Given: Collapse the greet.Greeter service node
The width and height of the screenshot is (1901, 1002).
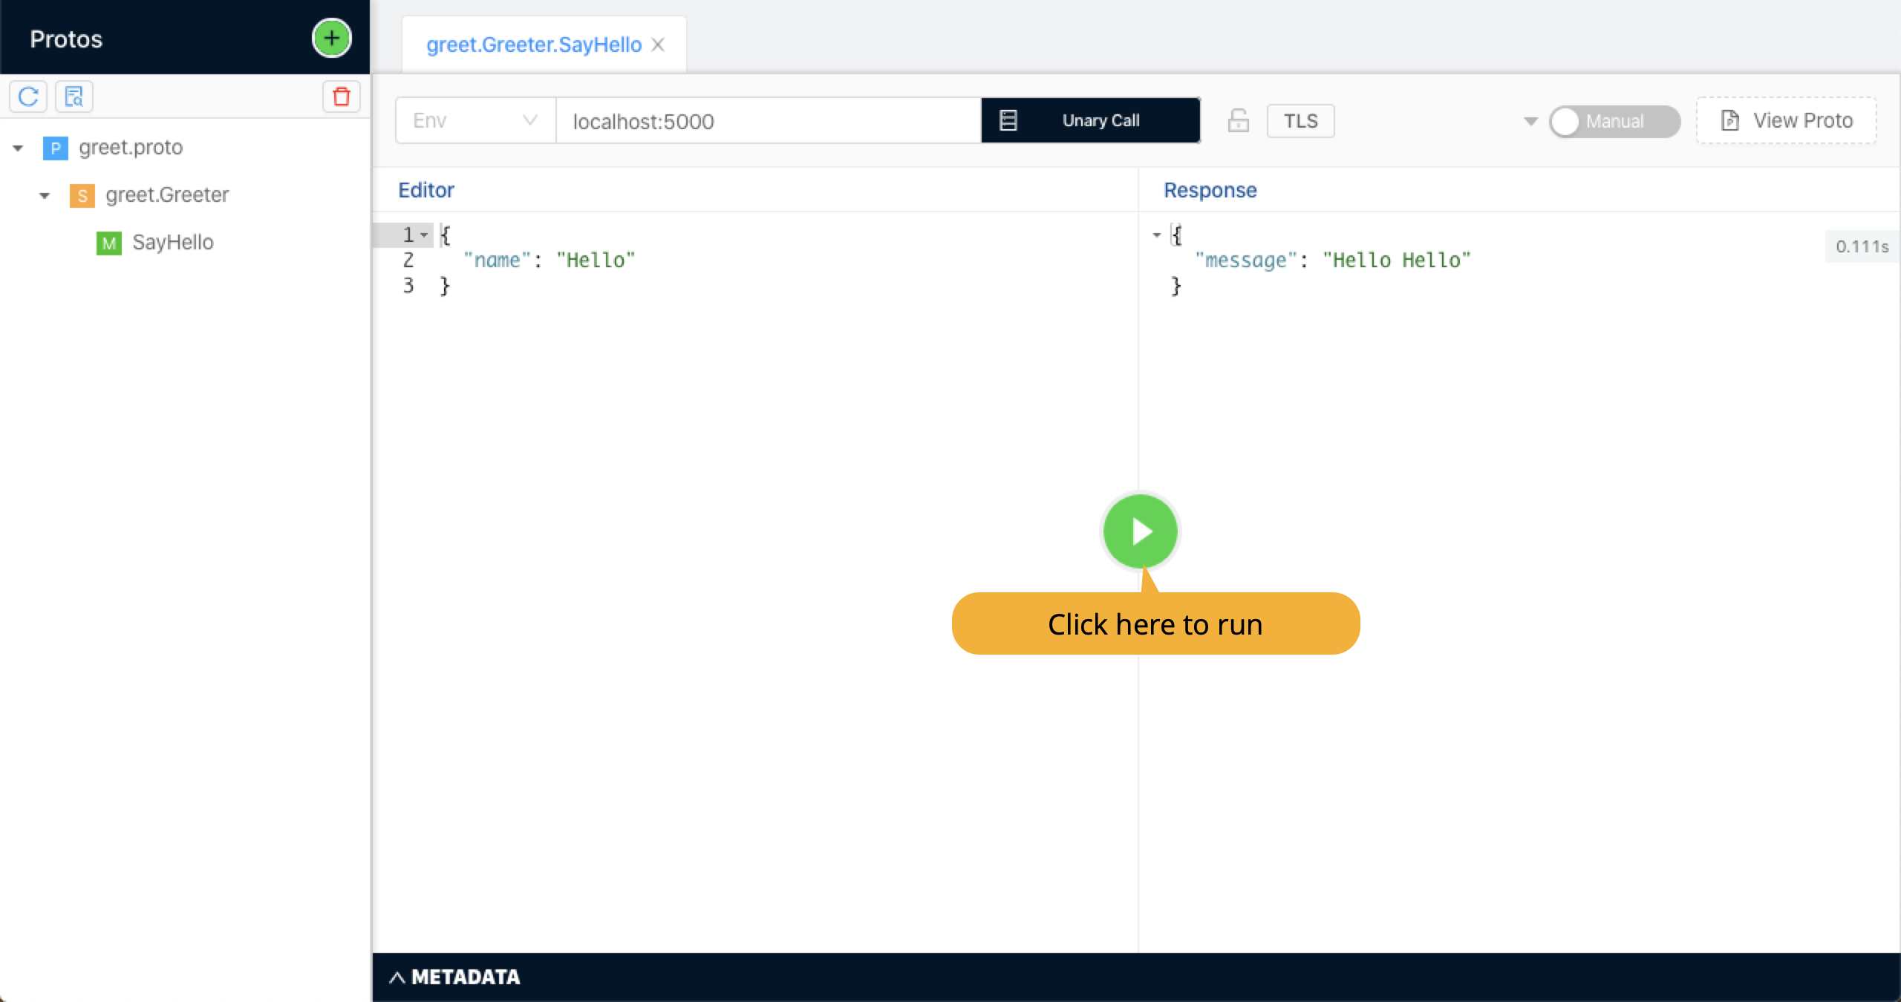Looking at the screenshot, I should (x=45, y=196).
